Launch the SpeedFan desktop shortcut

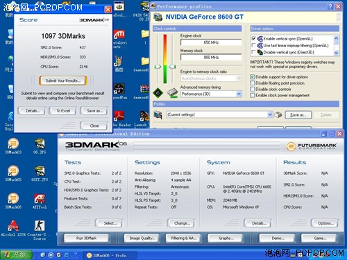click(119, 92)
